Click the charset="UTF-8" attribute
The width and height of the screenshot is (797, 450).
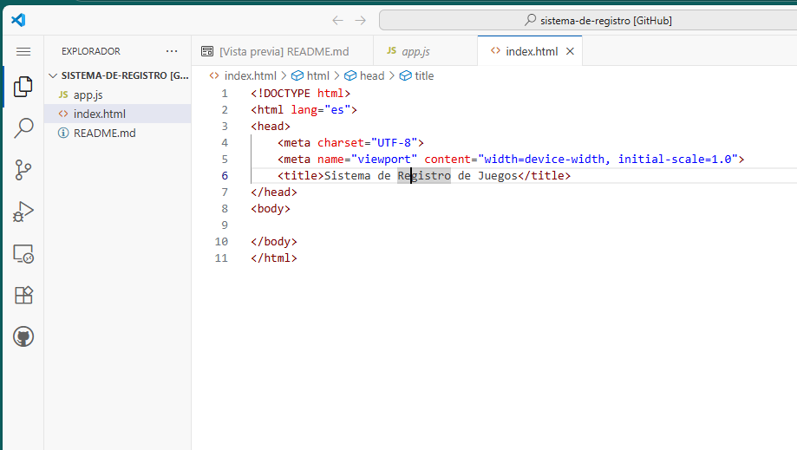pyautogui.click(x=368, y=143)
